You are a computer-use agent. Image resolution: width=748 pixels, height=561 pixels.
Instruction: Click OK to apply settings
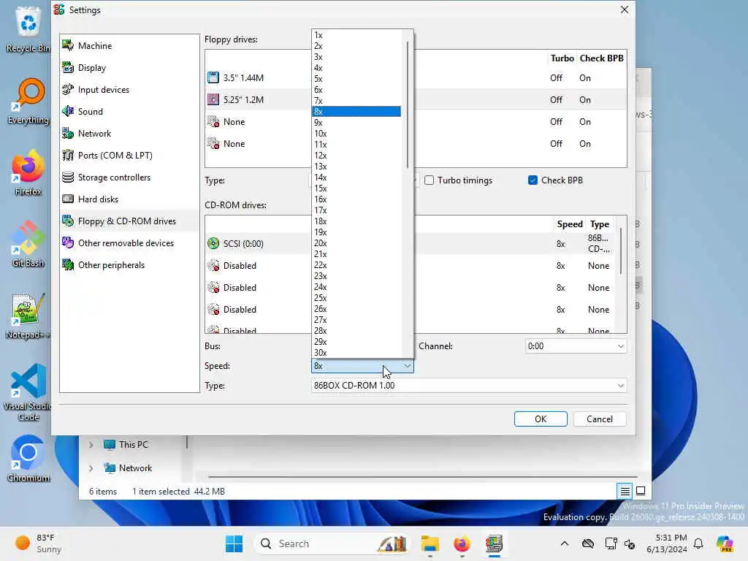(541, 419)
